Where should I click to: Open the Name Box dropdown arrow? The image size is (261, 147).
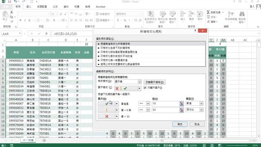point(20,33)
